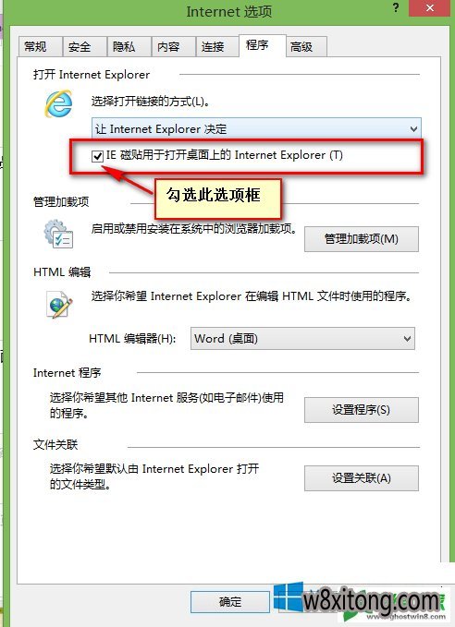This screenshot has height=627, width=455.
Task: Click the manage add-ons gear icon
Action: (x=58, y=234)
